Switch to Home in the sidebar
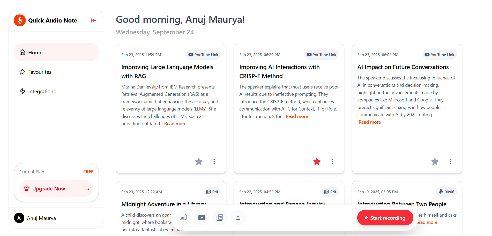Image resolution: width=492 pixels, height=236 pixels. click(35, 52)
